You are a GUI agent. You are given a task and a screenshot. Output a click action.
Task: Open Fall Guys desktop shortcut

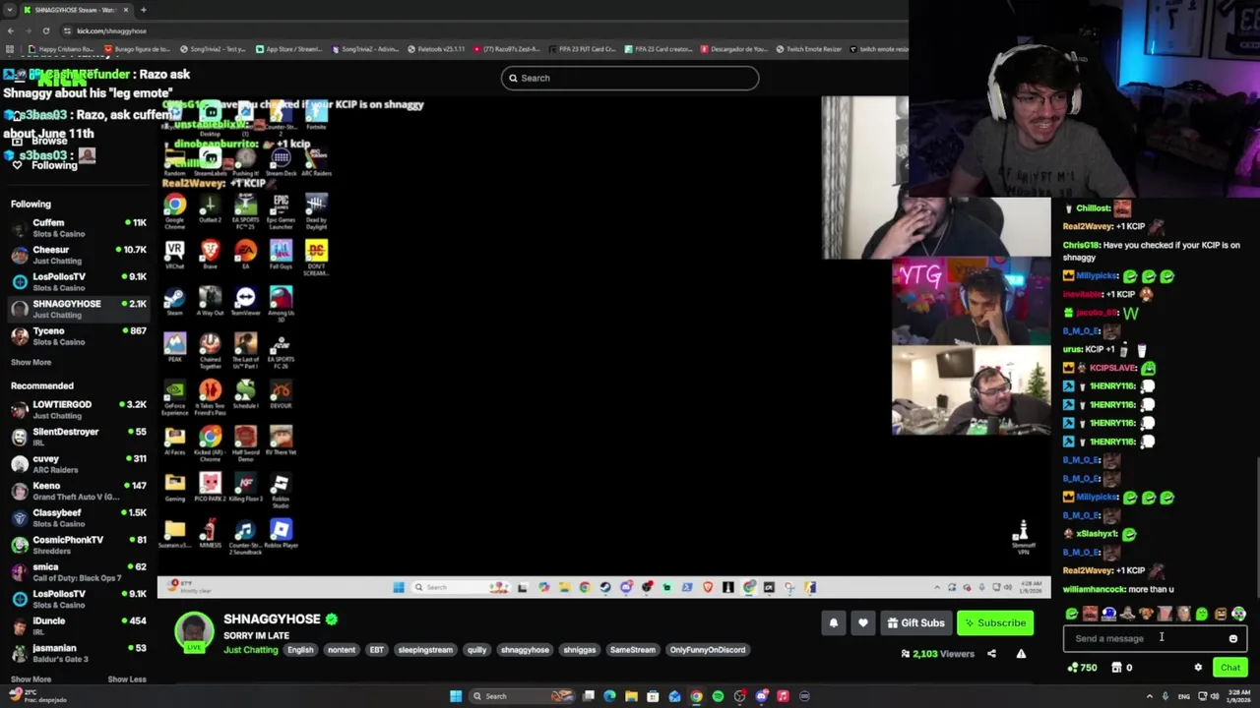pyautogui.click(x=281, y=255)
